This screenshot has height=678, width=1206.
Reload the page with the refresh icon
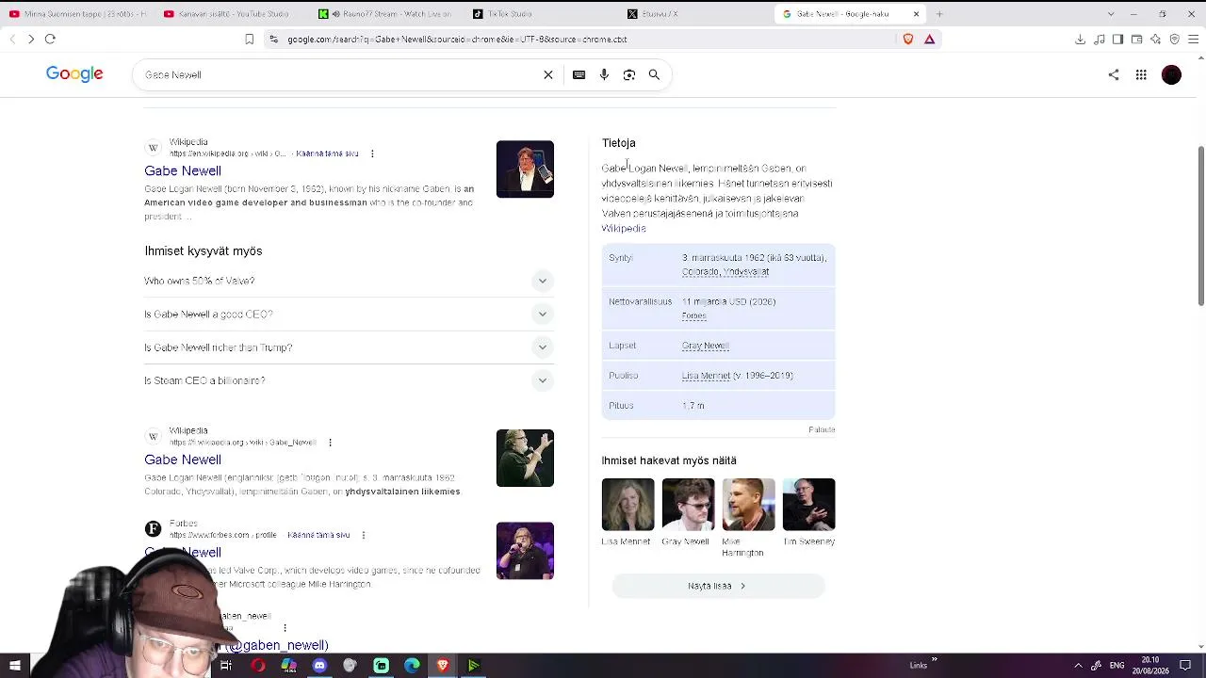click(50, 39)
